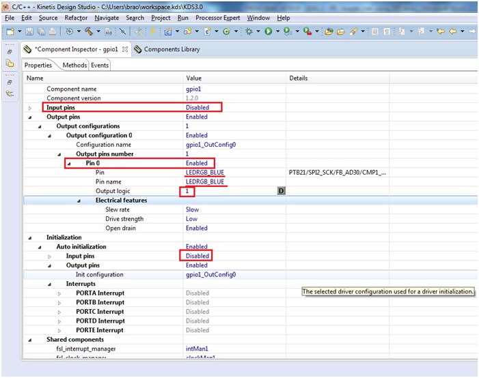Open dropdown arrow next to Run button
This screenshot has width=479, height=378.
coord(277,31)
